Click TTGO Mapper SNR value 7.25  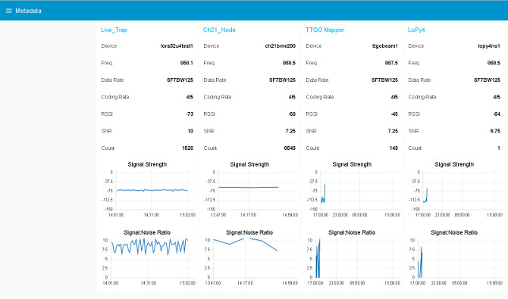[x=393, y=131]
